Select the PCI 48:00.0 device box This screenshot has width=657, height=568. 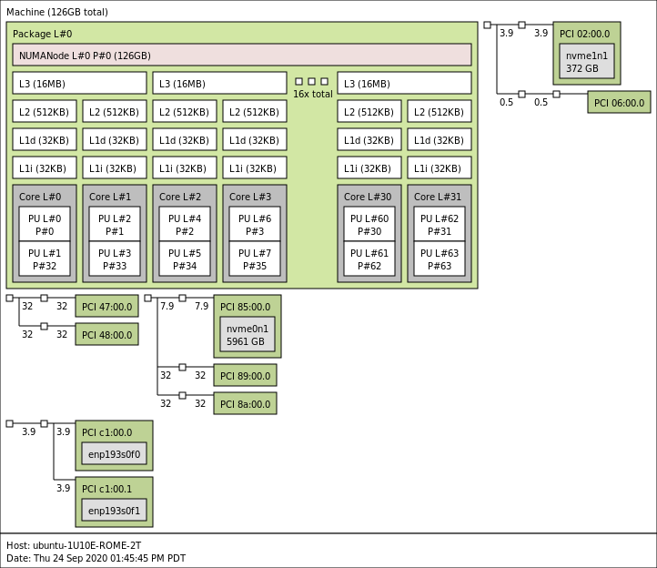click(x=106, y=335)
